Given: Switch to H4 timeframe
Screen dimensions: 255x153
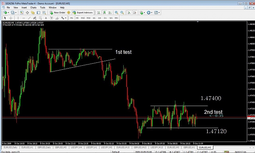Looking at the screenshot, I should coord(100,18).
